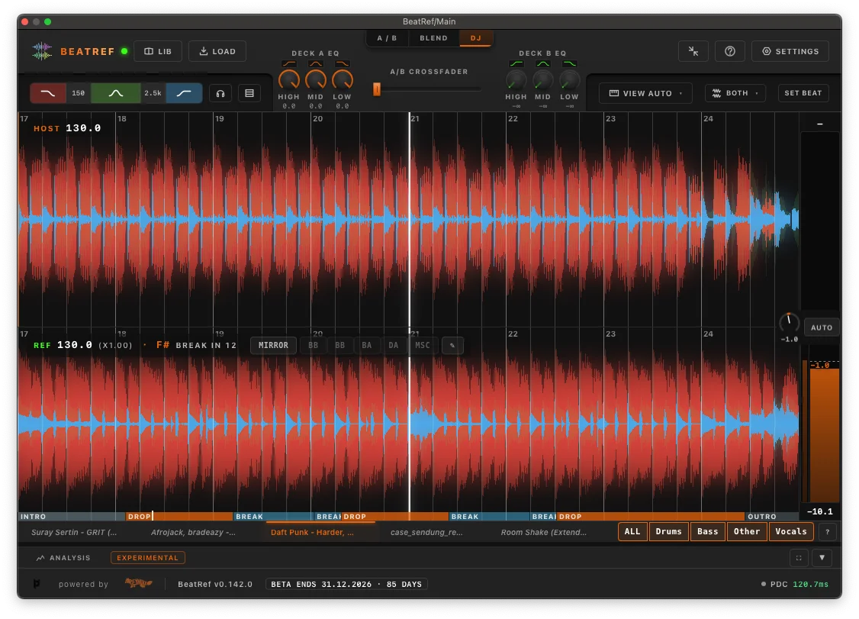Click the collapse arrows compact-view icon

(x=693, y=51)
